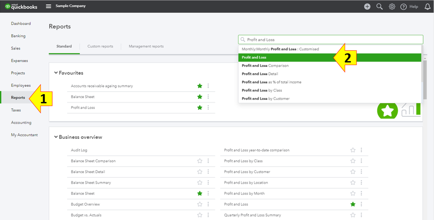This screenshot has height=220, width=434.
Task: Go to Banking in the sidebar
Action: tap(18, 36)
